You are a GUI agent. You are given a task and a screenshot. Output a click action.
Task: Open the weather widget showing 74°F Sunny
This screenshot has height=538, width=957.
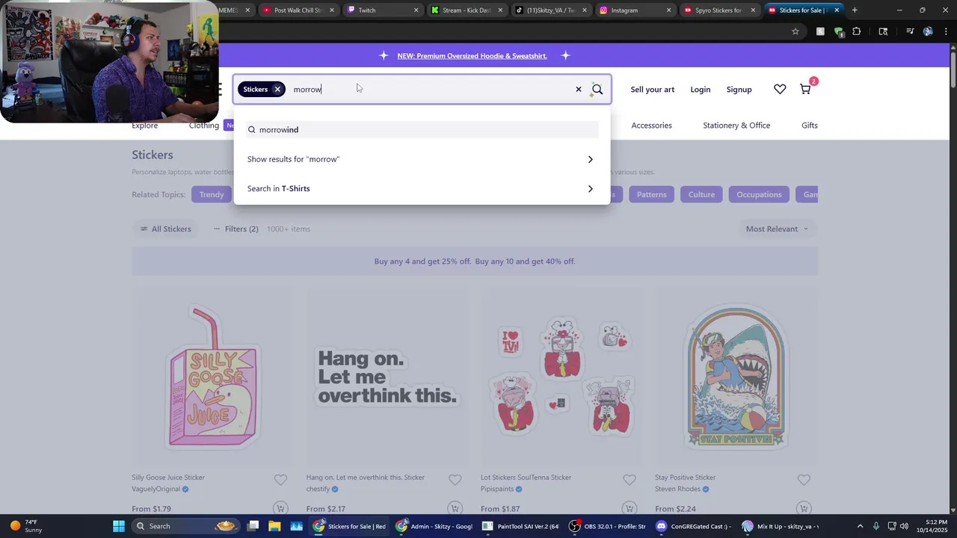(26, 526)
